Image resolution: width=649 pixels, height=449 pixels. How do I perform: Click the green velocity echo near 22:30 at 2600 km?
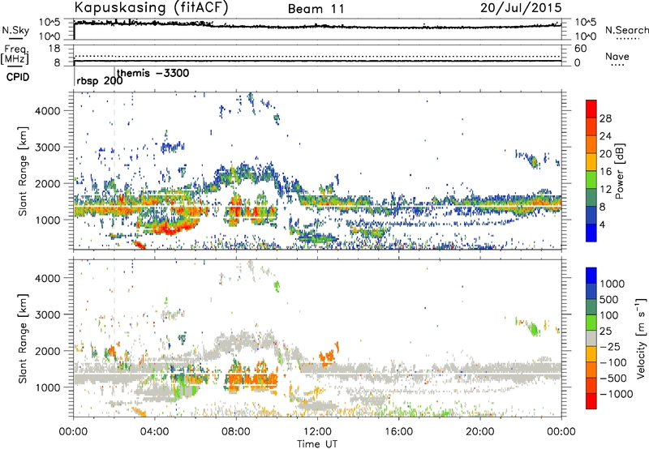(x=534, y=329)
